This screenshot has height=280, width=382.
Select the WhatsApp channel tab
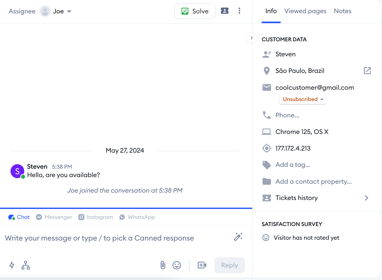[137, 217]
